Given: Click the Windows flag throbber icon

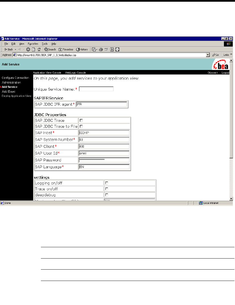Looking at the screenshot, I should point(228,44).
